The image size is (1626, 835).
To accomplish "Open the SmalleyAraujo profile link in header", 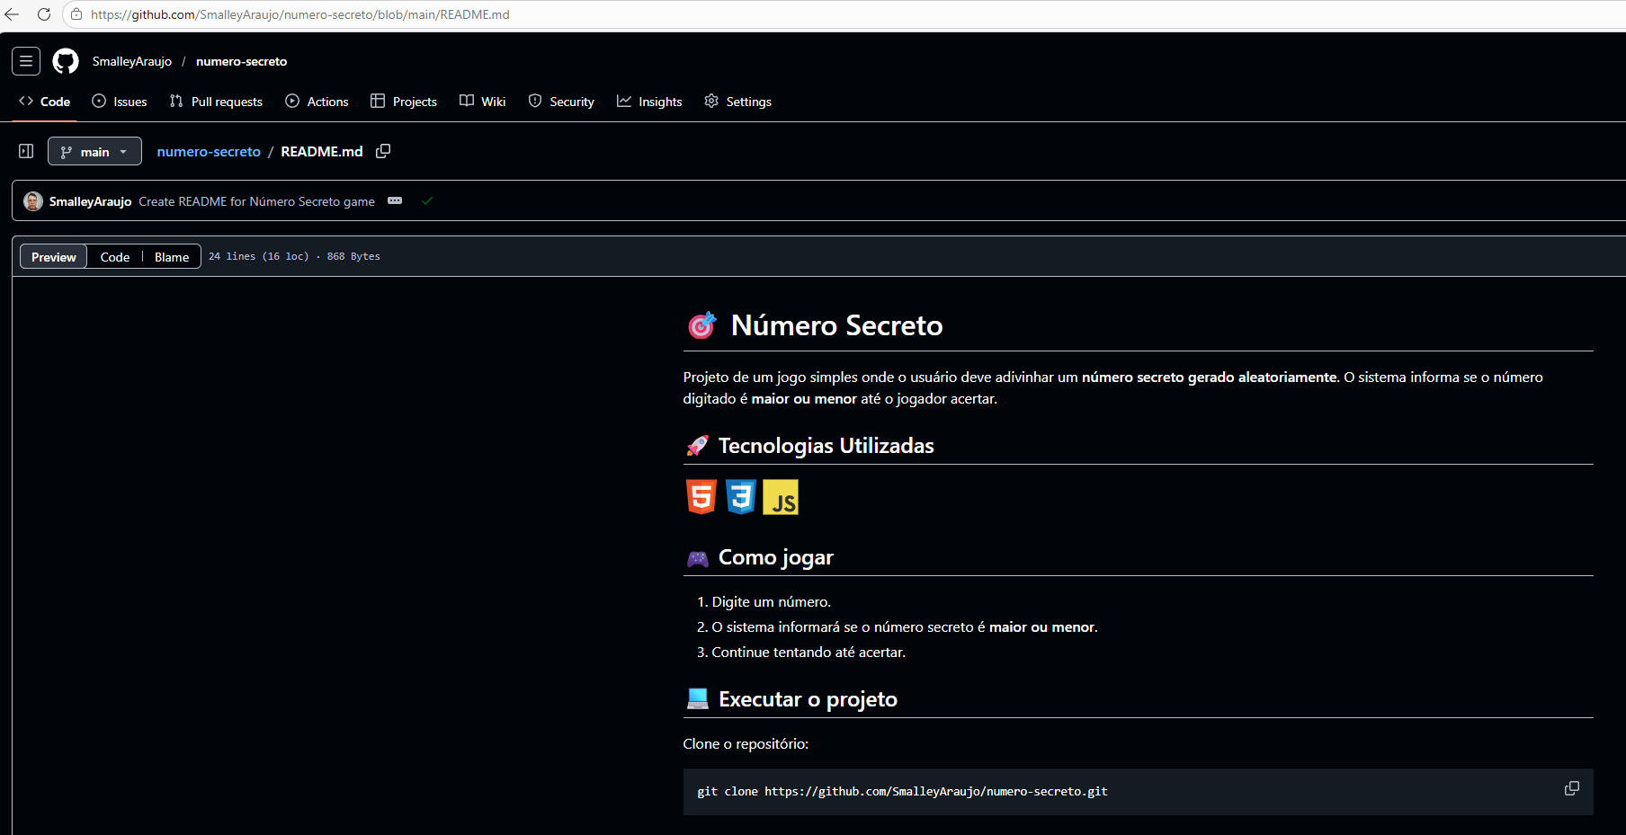I will pyautogui.click(x=132, y=61).
